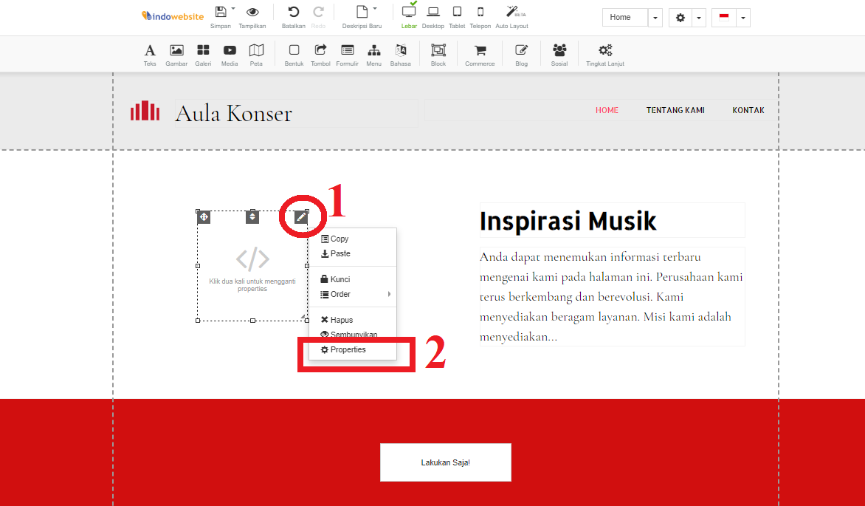Click the Aula Konser site title field
865x506 pixels.
[x=232, y=112]
